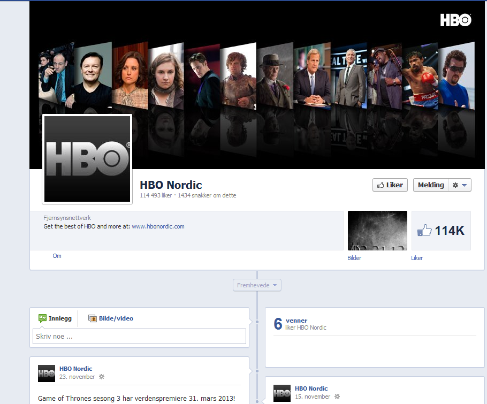The height and width of the screenshot is (404, 487).
Task: Open the Bilder link
Action: pyautogui.click(x=354, y=258)
